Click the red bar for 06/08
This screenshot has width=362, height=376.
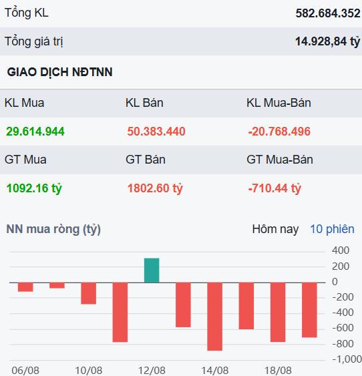click(x=25, y=287)
